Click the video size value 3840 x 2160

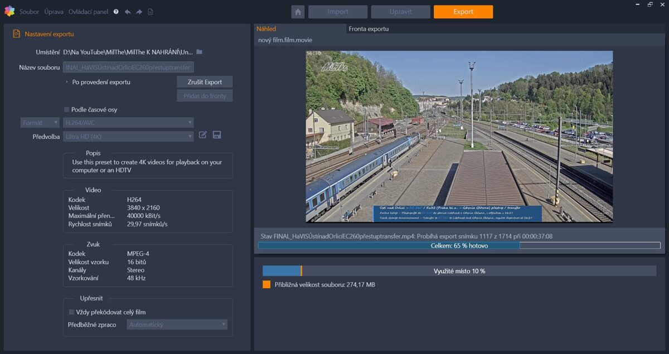(x=143, y=208)
